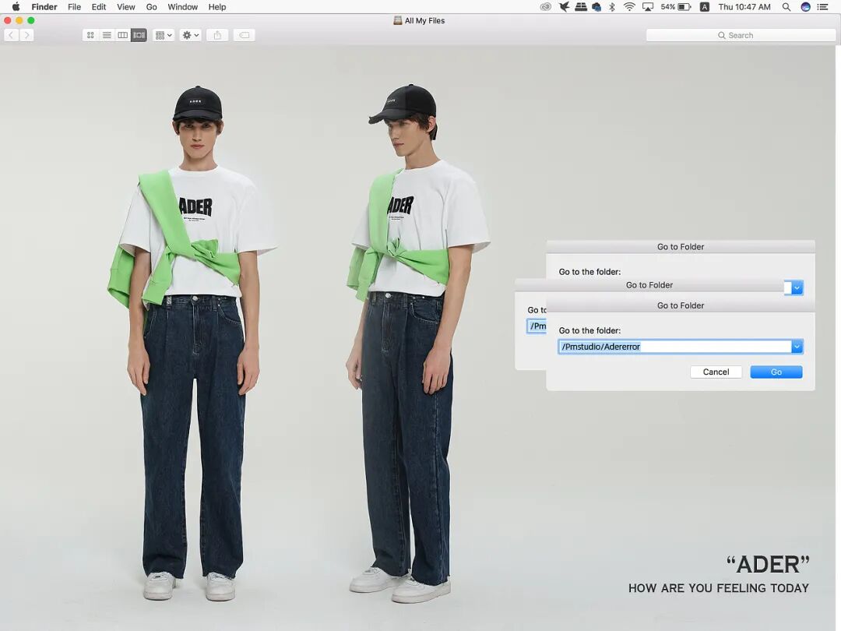Click the stacked-bars menu bar icon
Screen dimensions: 841x631
581,7
